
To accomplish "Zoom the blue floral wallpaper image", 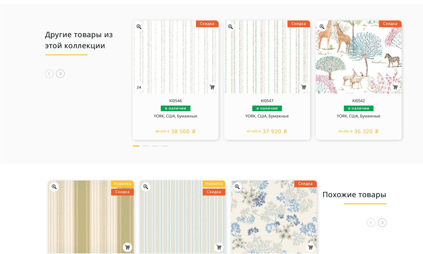I will click(x=237, y=187).
